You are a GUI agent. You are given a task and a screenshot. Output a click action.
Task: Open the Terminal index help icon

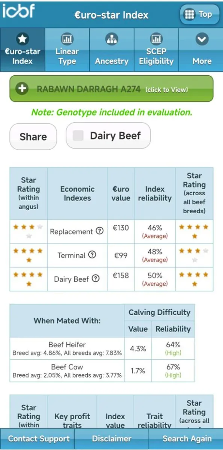point(92,255)
